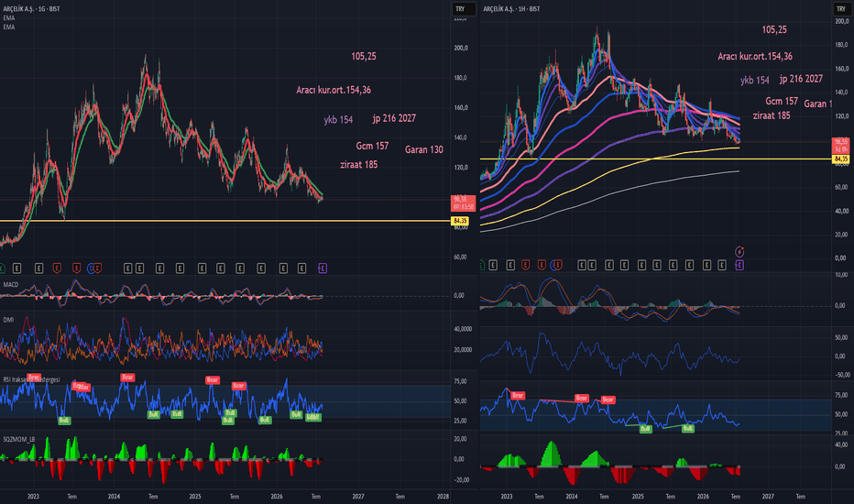Viewport: 854px width, 504px height.
Task: Select the first EMA indicator label
Action: (x=9, y=18)
